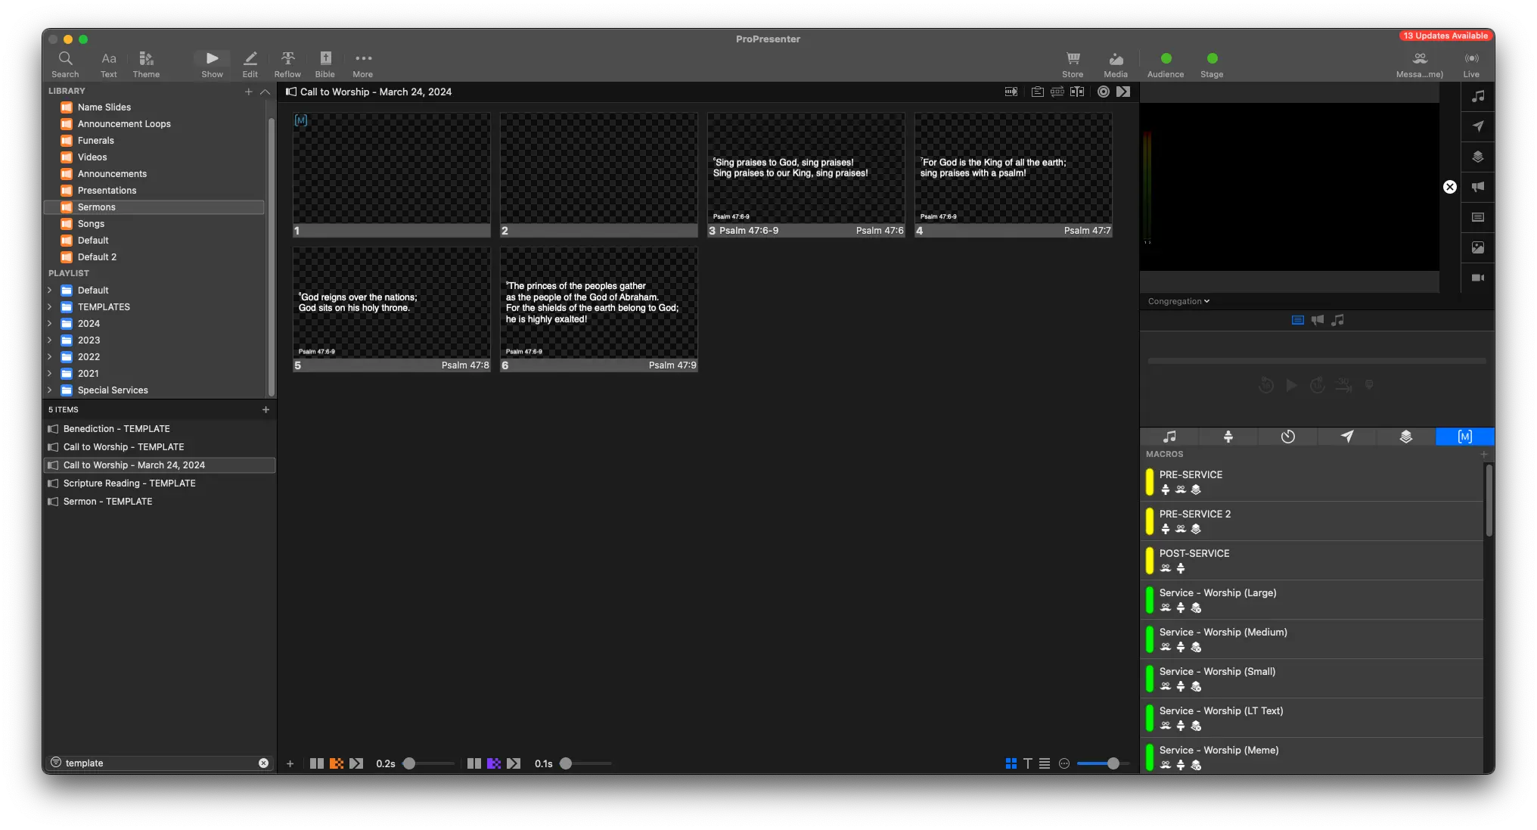This screenshot has width=1537, height=830.
Task: Toggle the Stage output indicator
Action: (1212, 59)
